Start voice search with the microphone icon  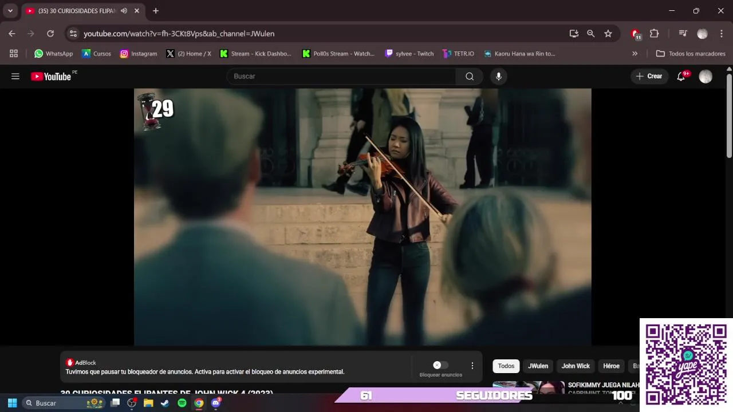click(499, 76)
